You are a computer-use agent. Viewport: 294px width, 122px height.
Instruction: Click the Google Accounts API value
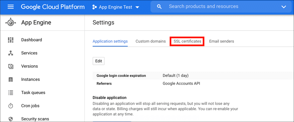click(x=181, y=83)
